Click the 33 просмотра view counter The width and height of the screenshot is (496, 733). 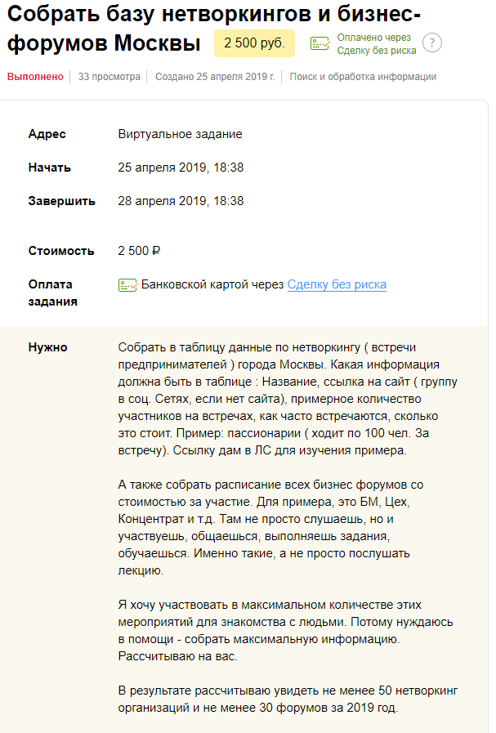pos(109,77)
